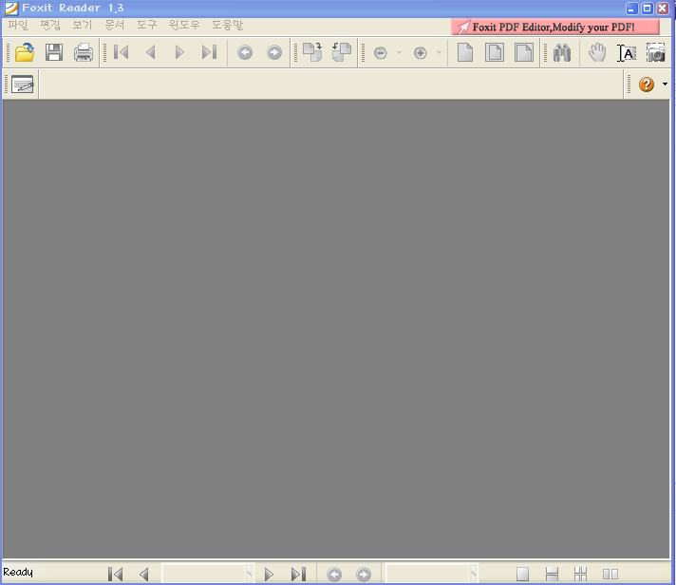676x585 pixels.
Task: Click the typewriter tool icon
Action: click(x=23, y=85)
